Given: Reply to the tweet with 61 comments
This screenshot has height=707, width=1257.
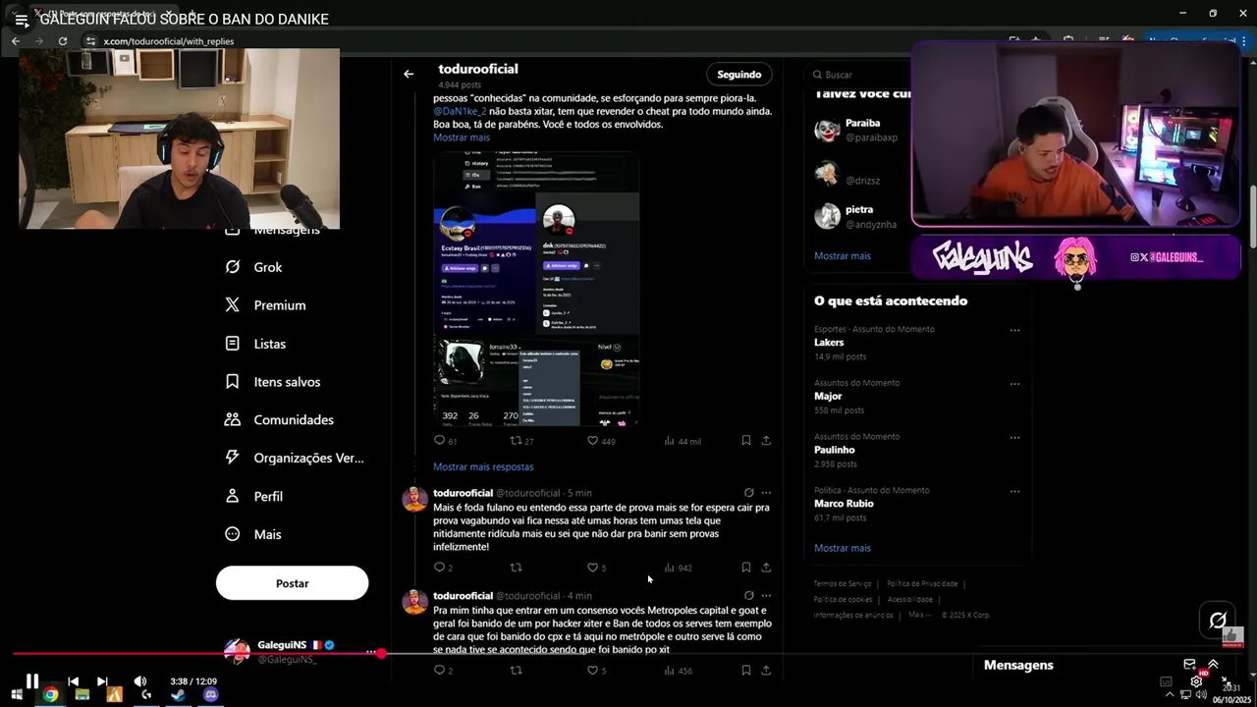Looking at the screenshot, I should click(446, 441).
